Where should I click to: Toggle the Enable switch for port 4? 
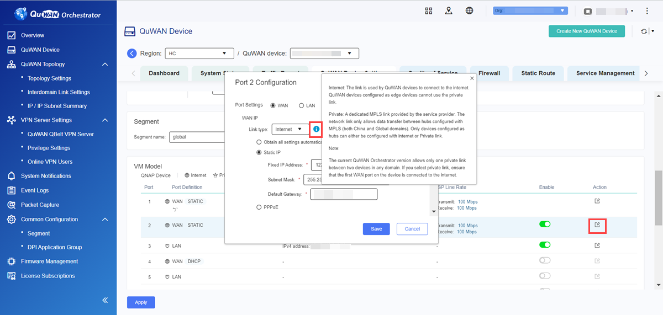[x=545, y=260]
